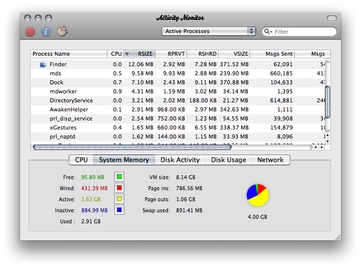The height and width of the screenshot is (268, 361).
Task: Click the yellow Active memory color swatch
Action: pyautogui.click(x=119, y=199)
